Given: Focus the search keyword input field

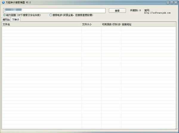Looking at the screenshot, I should point(54,11).
